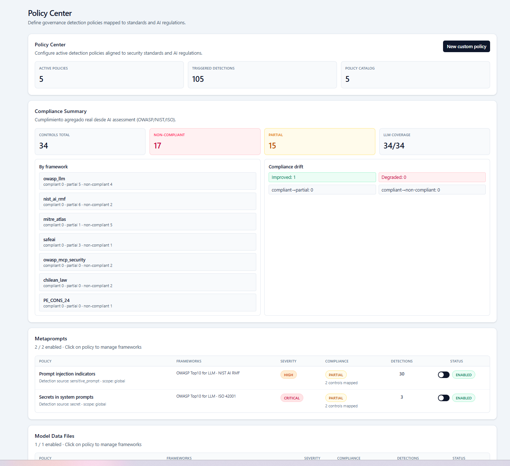Click the CRITICAL severity badge
The height and width of the screenshot is (466, 510).
(x=292, y=398)
